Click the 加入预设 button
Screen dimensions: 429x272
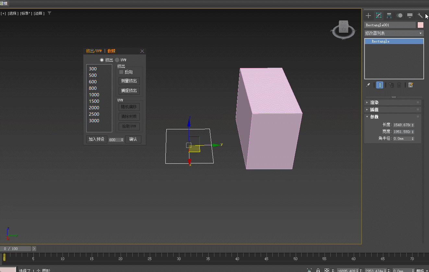pyautogui.click(x=97, y=139)
